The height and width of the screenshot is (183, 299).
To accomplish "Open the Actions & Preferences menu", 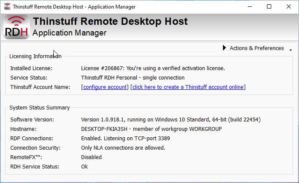I will point(256,48).
